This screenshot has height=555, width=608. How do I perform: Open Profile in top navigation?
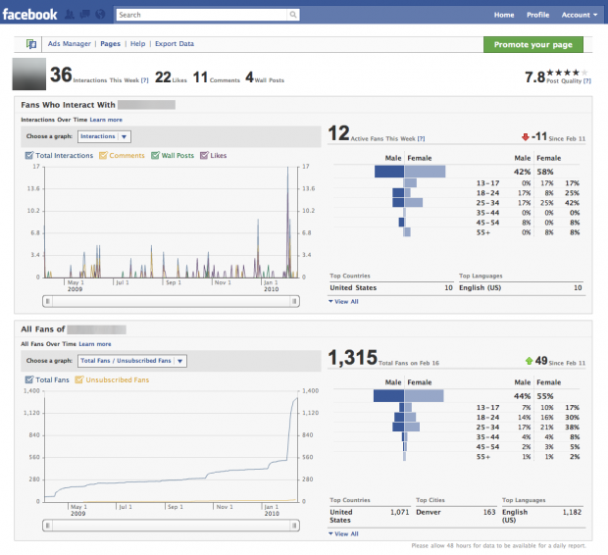click(537, 15)
